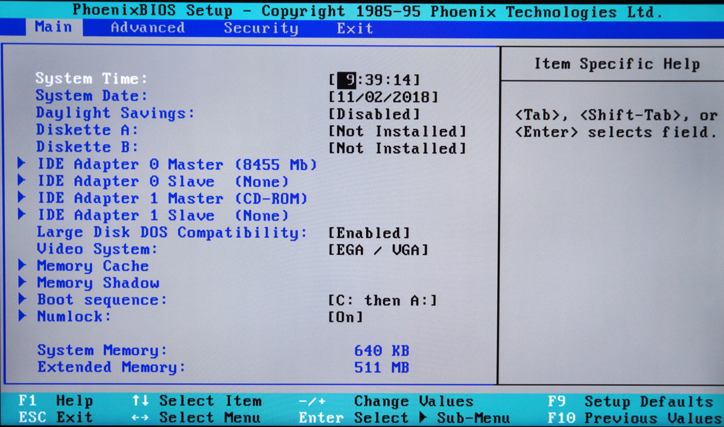This screenshot has height=427, width=724.
Task: Toggle the Numlock On value
Action: (346, 316)
